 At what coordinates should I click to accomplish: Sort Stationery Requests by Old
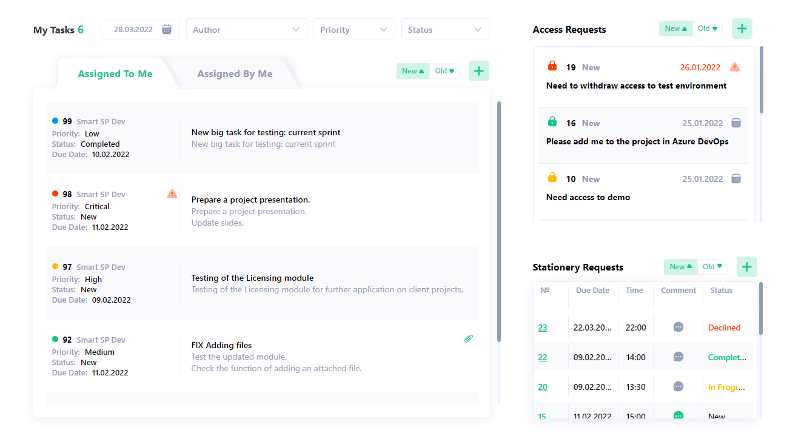pos(712,267)
